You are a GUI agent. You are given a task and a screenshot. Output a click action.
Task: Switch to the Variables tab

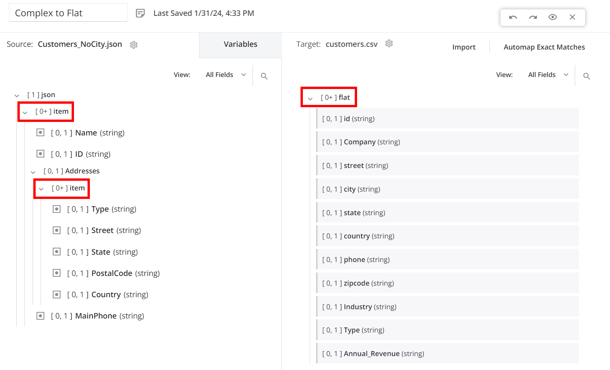pyautogui.click(x=240, y=45)
